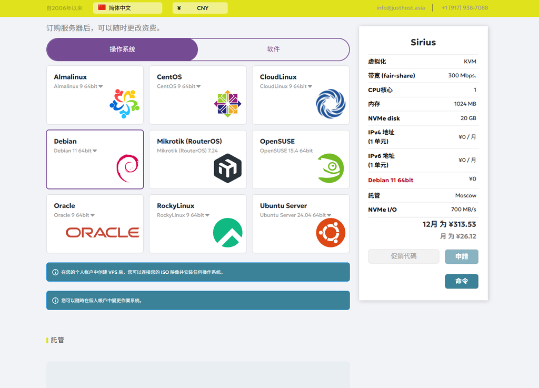Click the yen currency symbol icon
The height and width of the screenshot is (388, 539).
click(179, 8)
